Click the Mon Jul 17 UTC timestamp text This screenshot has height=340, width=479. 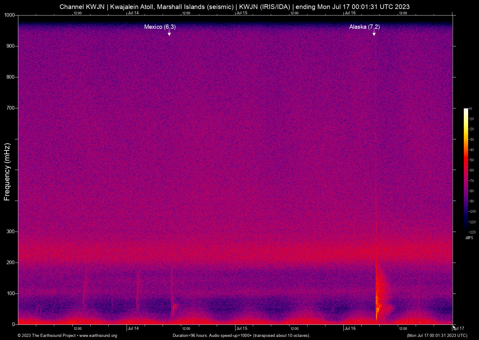click(x=436, y=335)
